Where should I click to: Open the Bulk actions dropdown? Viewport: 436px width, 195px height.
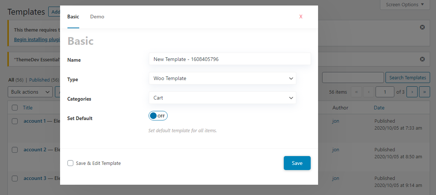tap(30, 92)
